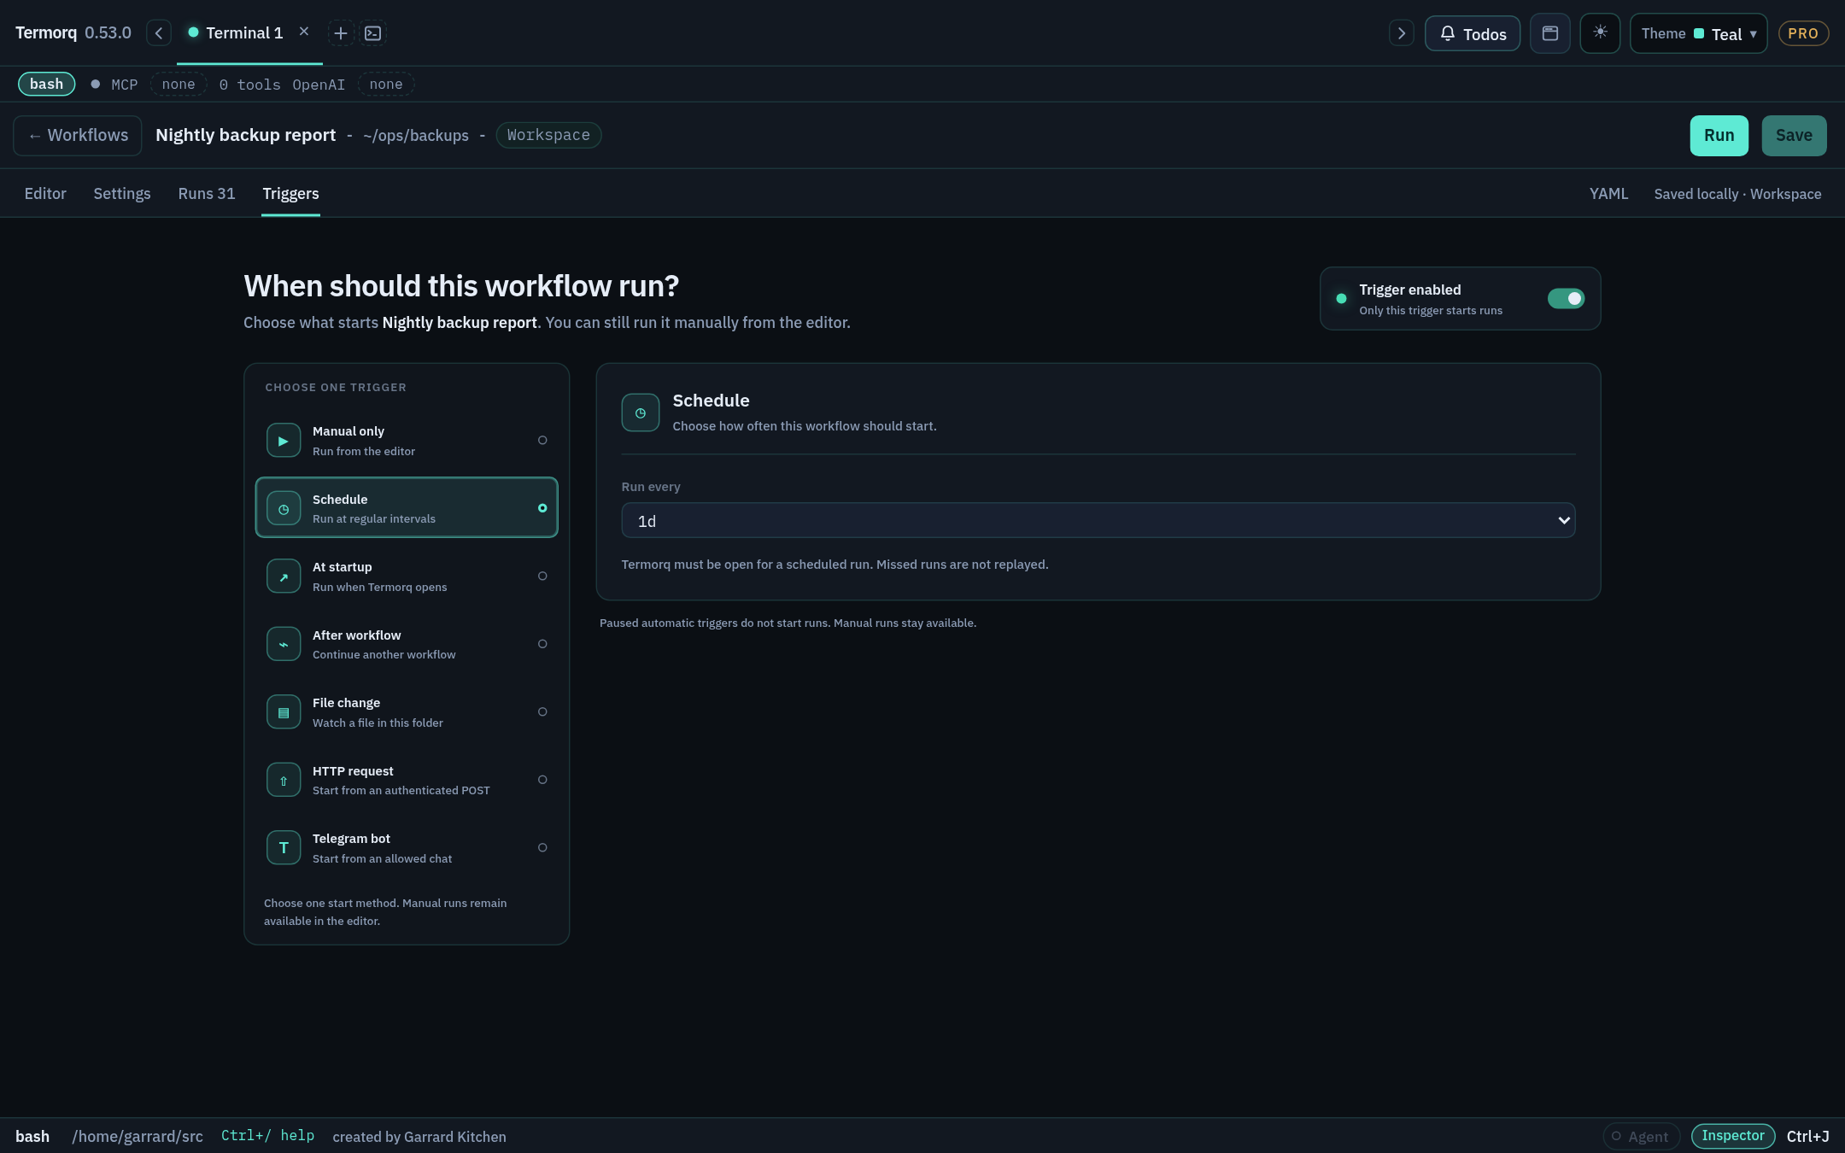This screenshot has height=1153, width=1845.
Task: Go back to Workflows
Action: click(x=78, y=136)
